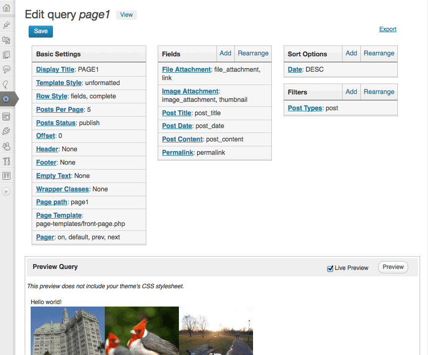
Task: Open Users icon in sidebar
Action: pyautogui.click(x=6, y=146)
